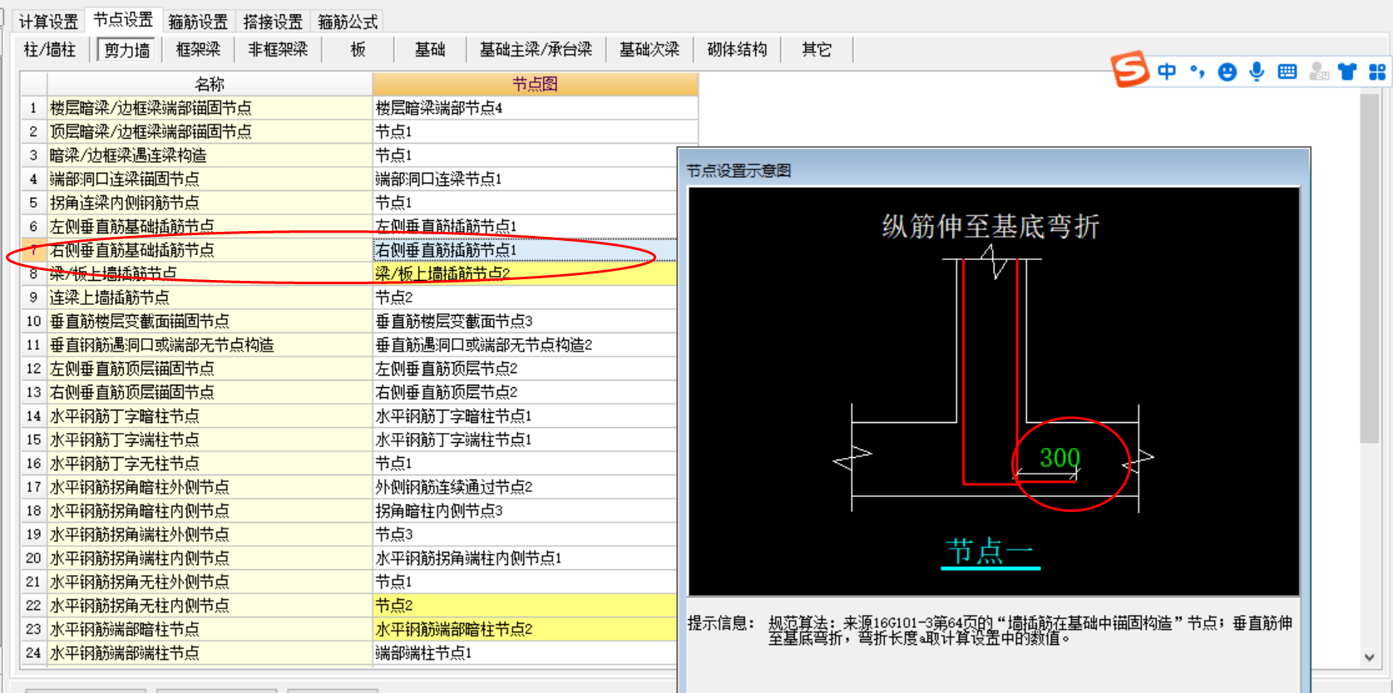The width and height of the screenshot is (1393, 693).
Task: Click row number 10 header
Action: click(x=33, y=321)
